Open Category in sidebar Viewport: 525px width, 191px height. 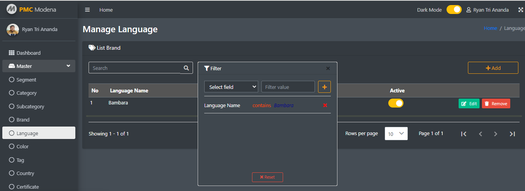39,93
